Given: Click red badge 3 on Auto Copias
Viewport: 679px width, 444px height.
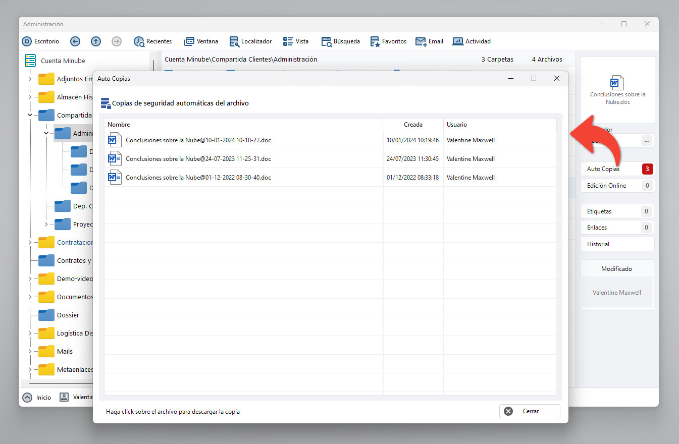Looking at the screenshot, I should [x=648, y=169].
